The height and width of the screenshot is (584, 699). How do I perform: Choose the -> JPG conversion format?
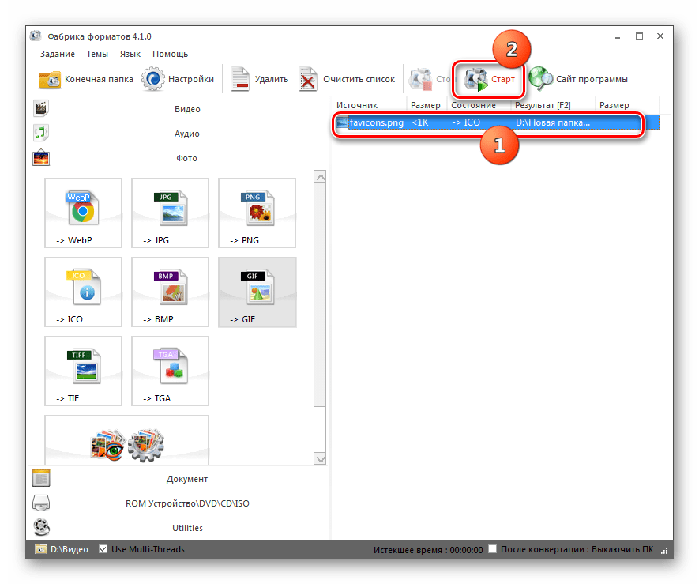pyautogui.click(x=171, y=213)
